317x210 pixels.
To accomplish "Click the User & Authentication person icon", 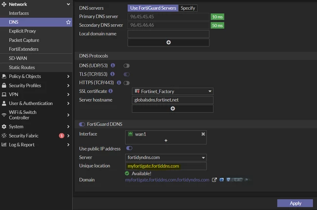I will click(x=4, y=103).
